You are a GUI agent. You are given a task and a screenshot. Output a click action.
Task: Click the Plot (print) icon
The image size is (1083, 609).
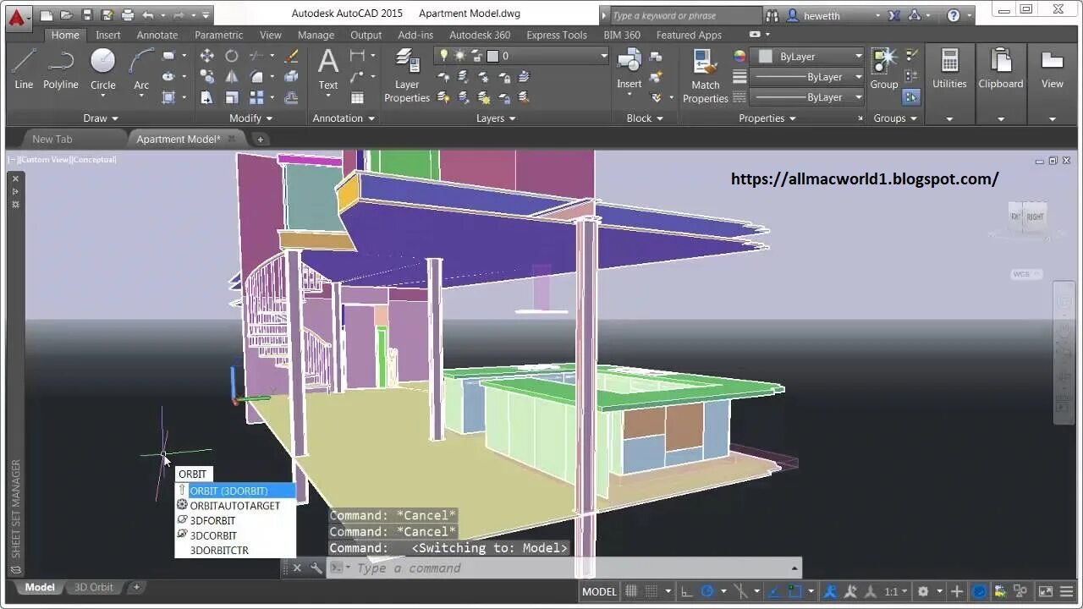click(128, 14)
